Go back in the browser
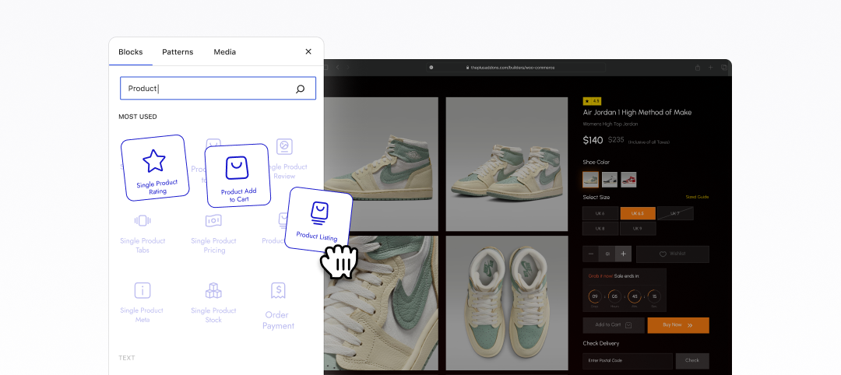Image resolution: width=841 pixels, height=375 pixels. point(338,68)
